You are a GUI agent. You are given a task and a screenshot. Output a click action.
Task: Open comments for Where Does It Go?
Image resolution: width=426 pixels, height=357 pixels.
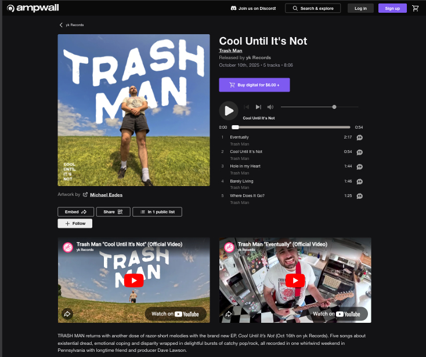[x=359, y=196]
